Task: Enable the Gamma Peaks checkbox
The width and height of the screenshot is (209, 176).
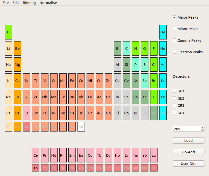Action: coord(174,40)
